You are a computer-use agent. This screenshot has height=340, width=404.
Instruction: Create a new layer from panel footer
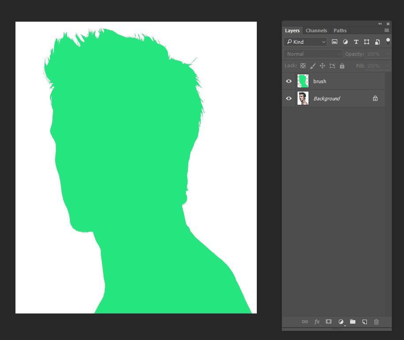[365, 322]
